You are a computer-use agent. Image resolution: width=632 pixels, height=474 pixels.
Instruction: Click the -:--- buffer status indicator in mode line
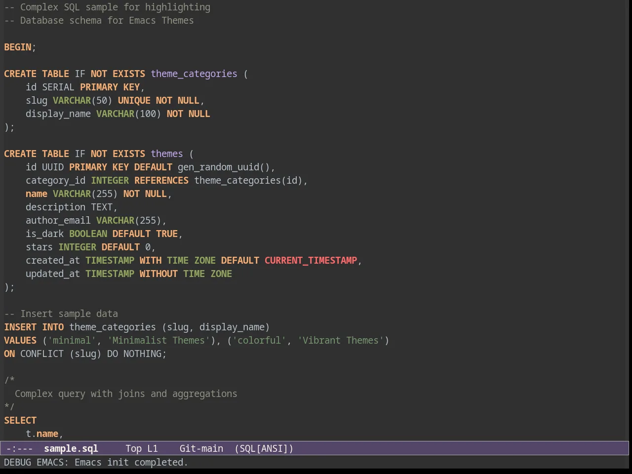click(20, 448)
